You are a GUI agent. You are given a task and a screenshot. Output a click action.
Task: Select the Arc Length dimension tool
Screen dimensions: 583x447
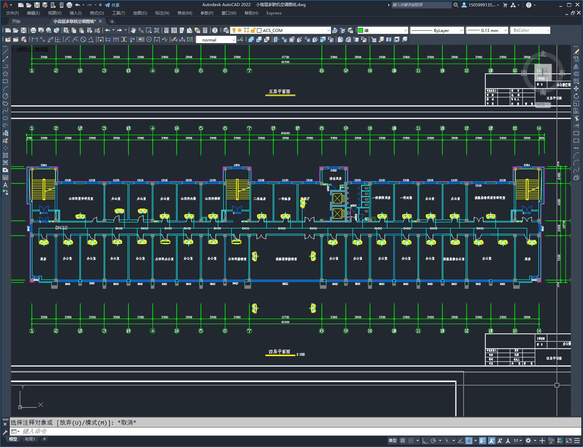coord(50,40)
